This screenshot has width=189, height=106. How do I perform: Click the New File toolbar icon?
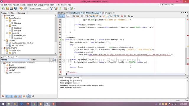tap(3, 9)
